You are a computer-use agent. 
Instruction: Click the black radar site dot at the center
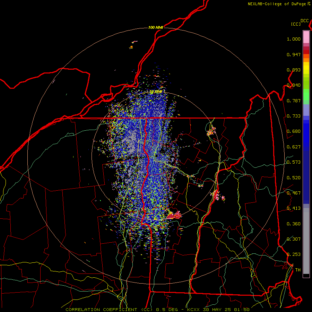click(x=157, y=156)
